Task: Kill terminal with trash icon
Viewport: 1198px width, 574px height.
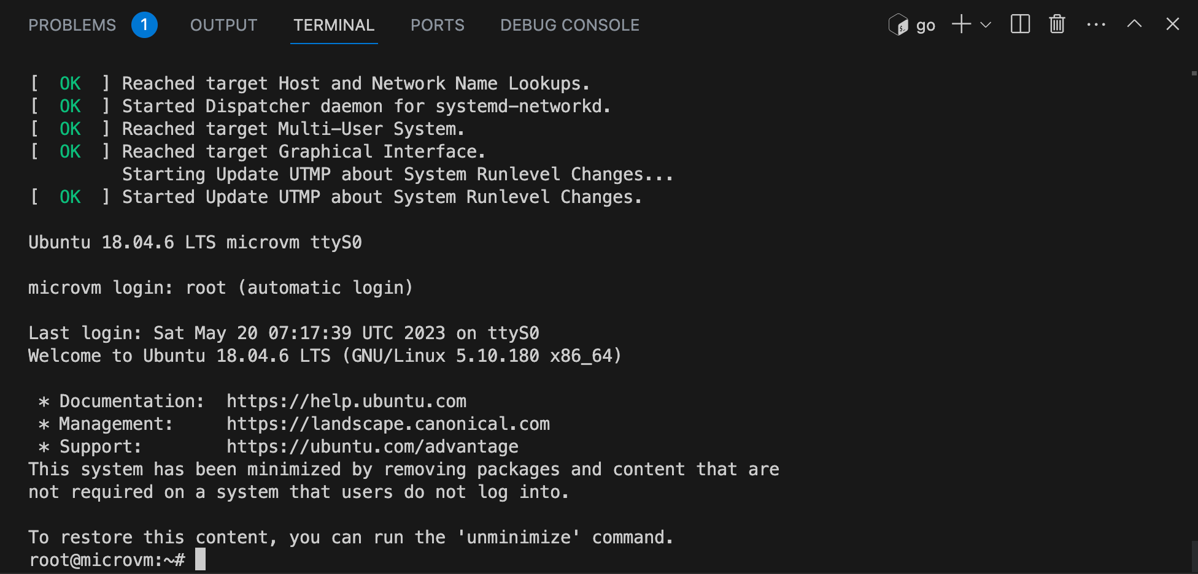Action: [1057, 25]
